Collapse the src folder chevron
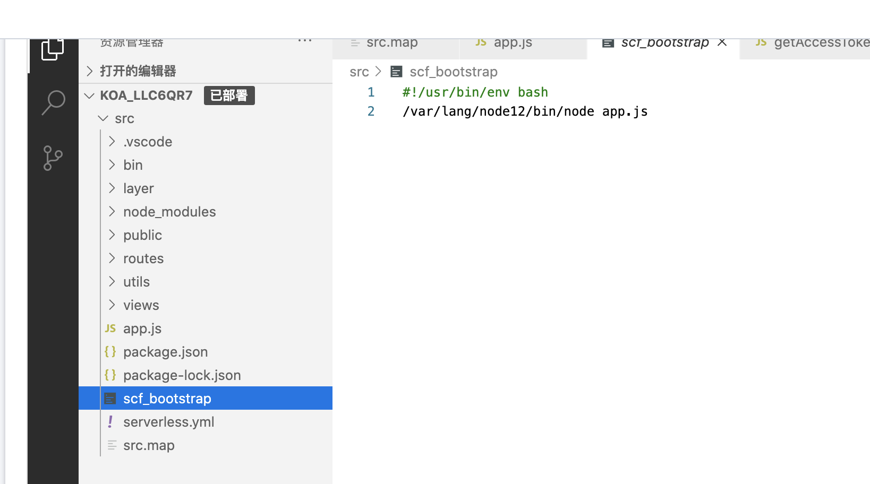 coord(103,118)
